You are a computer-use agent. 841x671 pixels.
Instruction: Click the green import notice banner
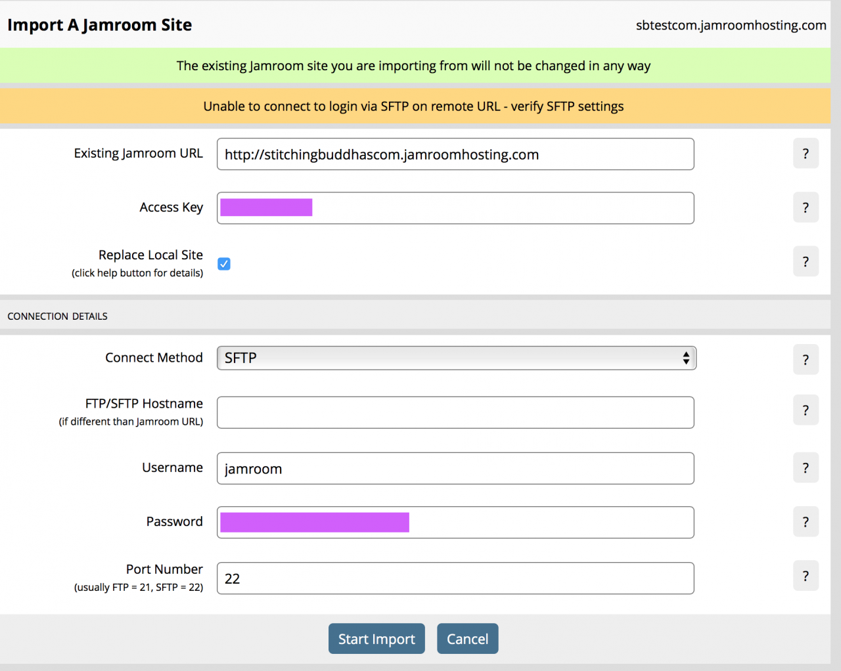tap(414, 66)
